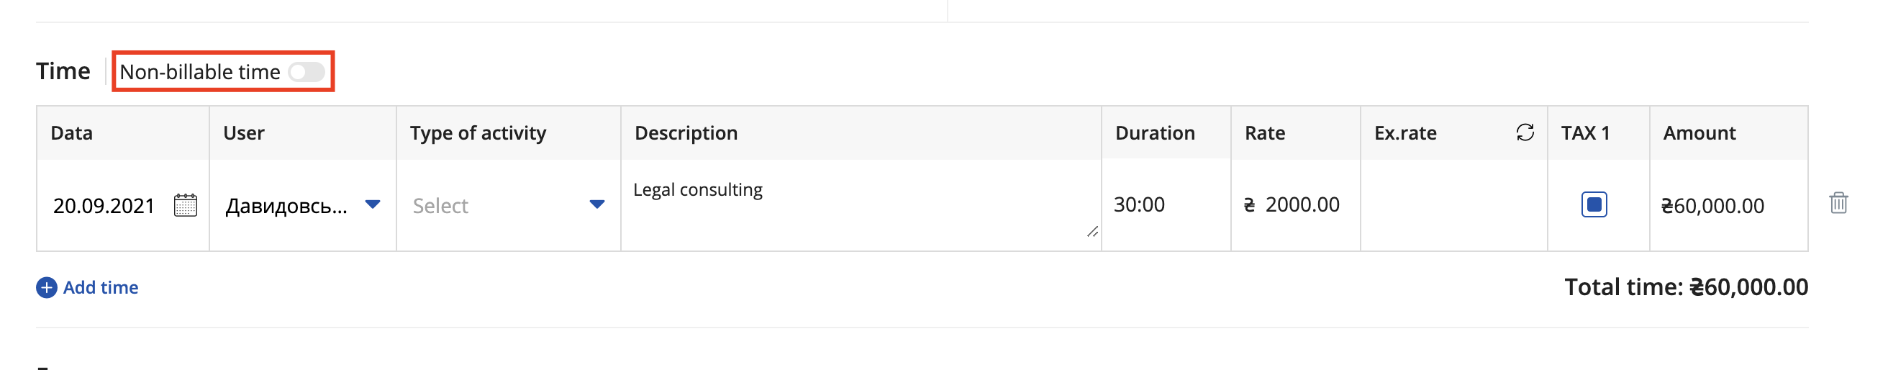The image size is (1888, 370).
Task: Click the blue plus Add time icon
Action: (x=46, y=288)
